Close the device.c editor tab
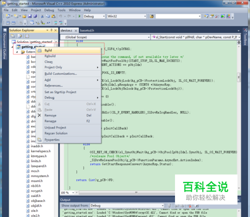250x217 pixels. [x=76, y=30]
